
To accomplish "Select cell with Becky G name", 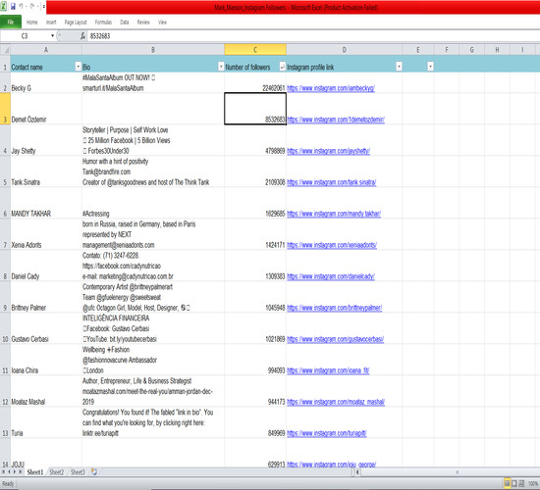I will click(x=46, y=82).
